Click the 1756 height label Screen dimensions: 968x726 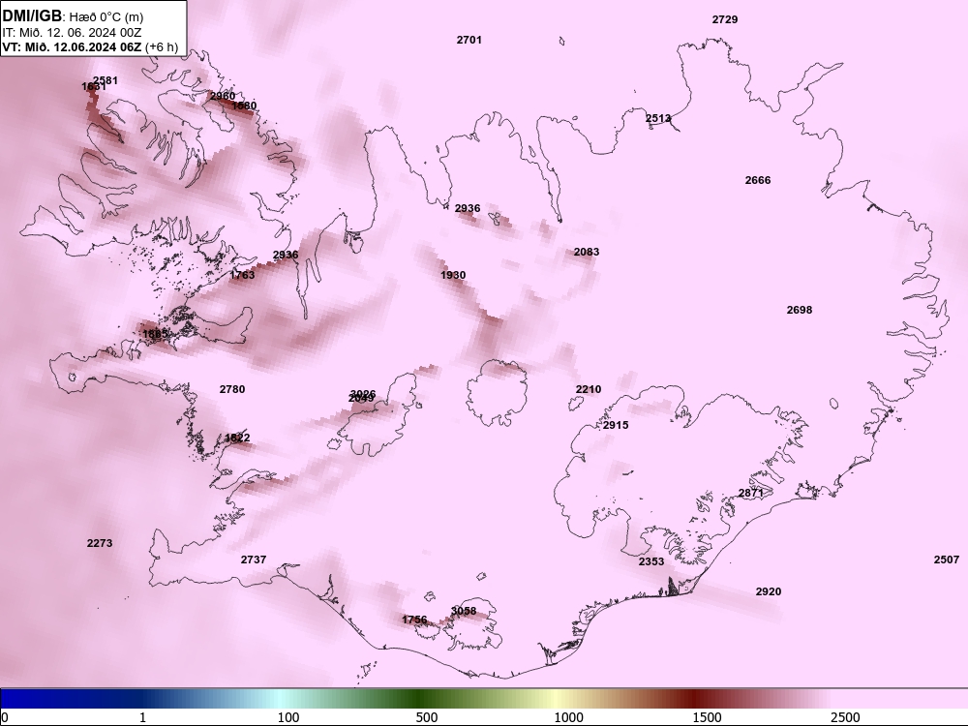pos(414,620)
